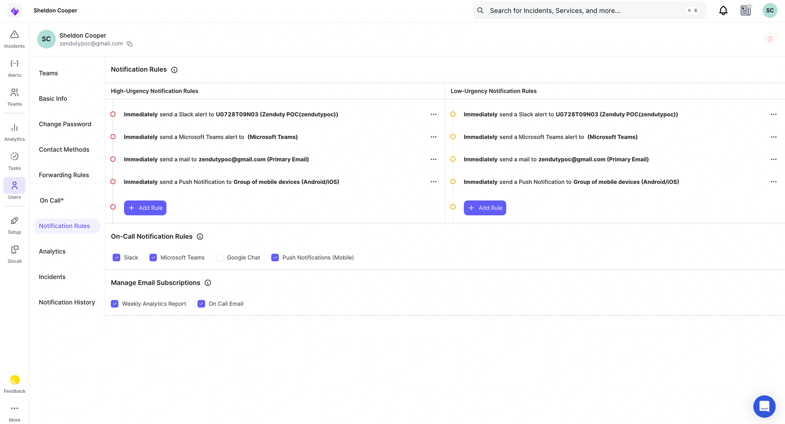785x424 pixels.
Task: Go to Alerts in the left sidebar
Action: point(14,68)
